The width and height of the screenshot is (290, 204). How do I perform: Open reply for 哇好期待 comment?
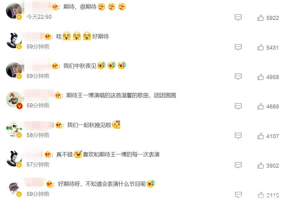pyautogui.click(x=238, y=47)
